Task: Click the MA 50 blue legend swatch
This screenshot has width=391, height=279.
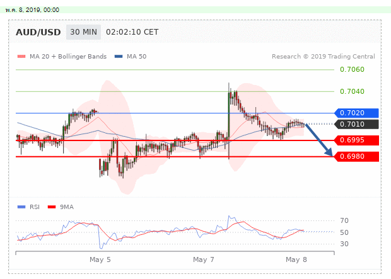Action: pos(119,57)
